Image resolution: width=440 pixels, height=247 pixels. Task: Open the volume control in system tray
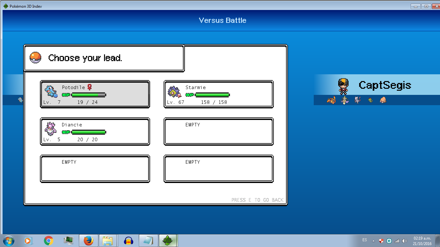click(405, 241)
